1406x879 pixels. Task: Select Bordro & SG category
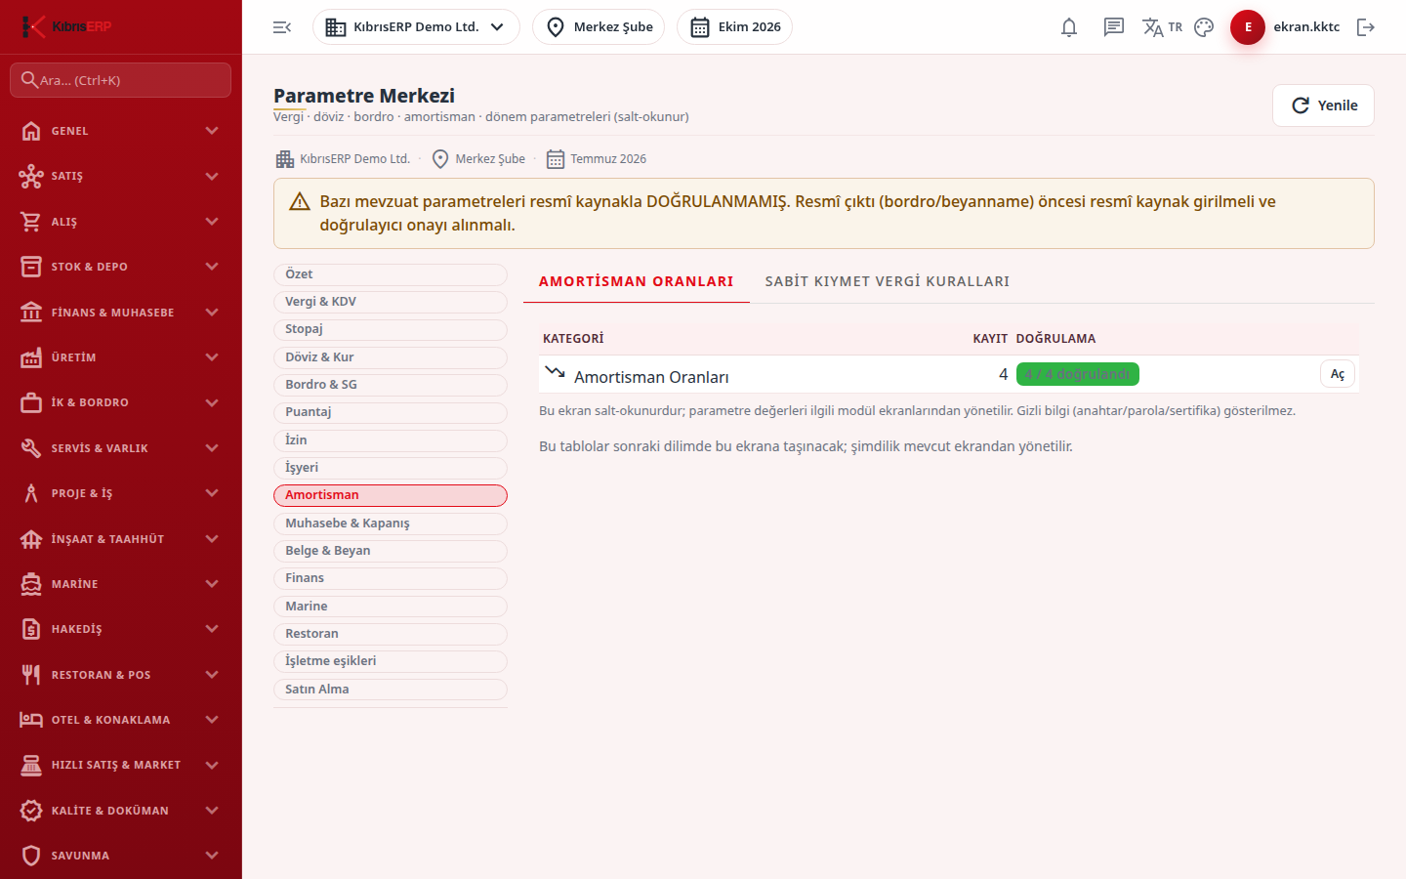(391, 385)
